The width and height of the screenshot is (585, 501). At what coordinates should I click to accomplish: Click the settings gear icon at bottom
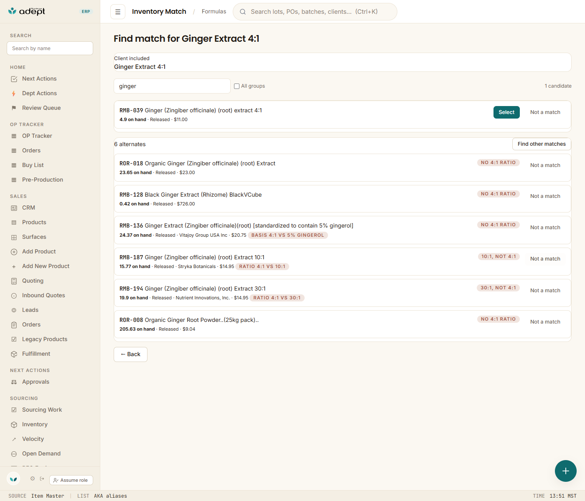pos(33,479)
